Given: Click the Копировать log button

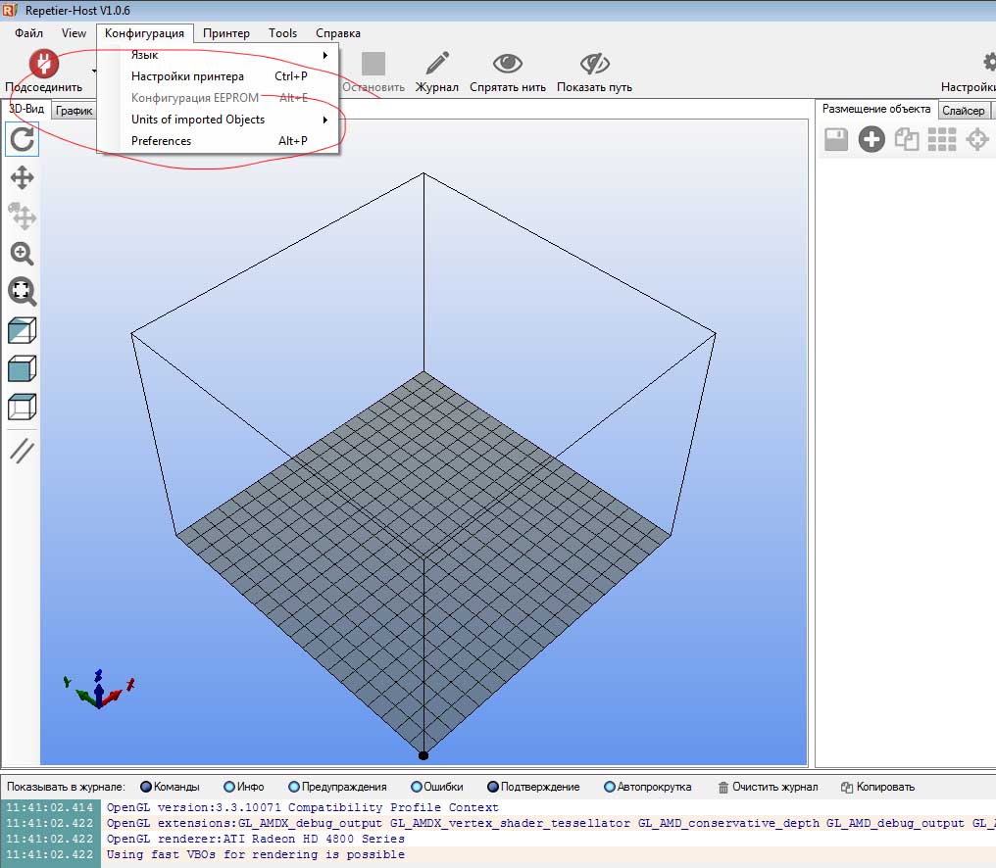Looking at the screenshot, I should coord(877,787).
